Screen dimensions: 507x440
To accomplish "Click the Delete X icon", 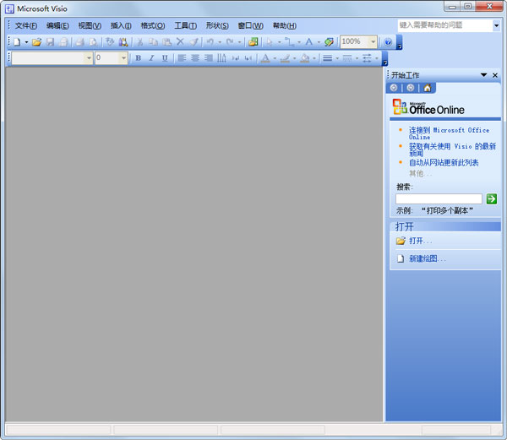I will pyautogui.click(x=180, y=41).
